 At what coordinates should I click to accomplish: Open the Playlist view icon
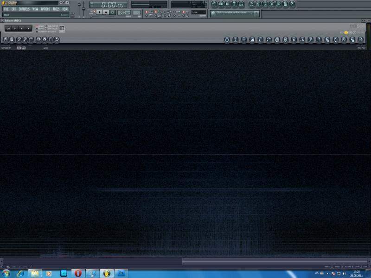point(214,4)
